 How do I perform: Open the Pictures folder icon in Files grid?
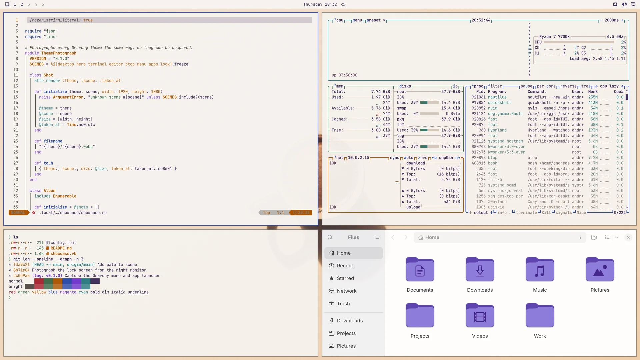[x=600, y=269]
